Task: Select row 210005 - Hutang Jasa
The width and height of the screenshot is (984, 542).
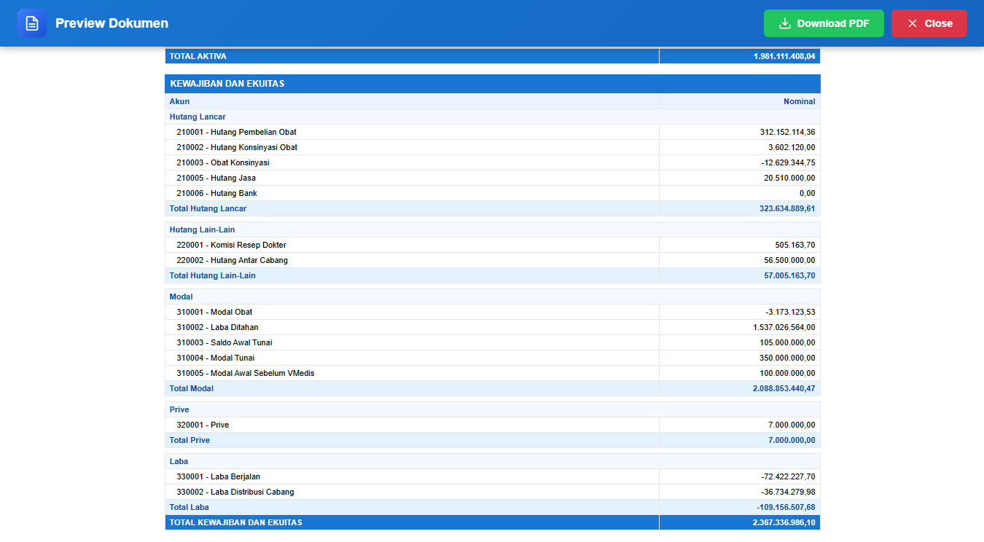Action: click(493, 178)
